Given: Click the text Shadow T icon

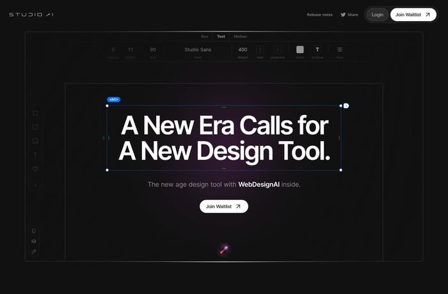Looking at the screenshot, I should tap(317, 50).
